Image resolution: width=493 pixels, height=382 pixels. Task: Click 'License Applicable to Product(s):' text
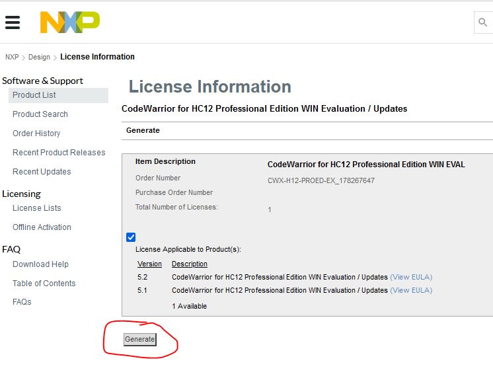tap(188, 249)
